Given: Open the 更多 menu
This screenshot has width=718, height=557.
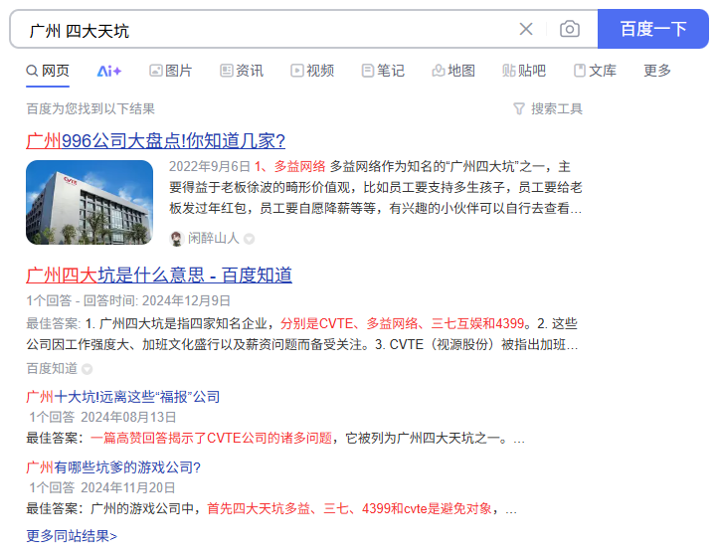Looking at the screenshot, I should coord(657,71).
